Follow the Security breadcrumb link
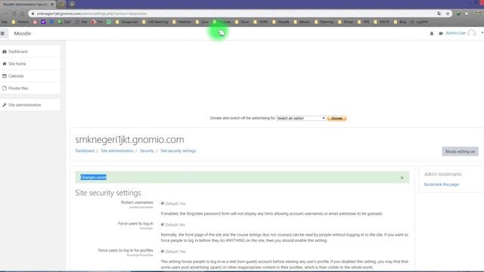Screen dimensions: 484x272 (147, 151)
